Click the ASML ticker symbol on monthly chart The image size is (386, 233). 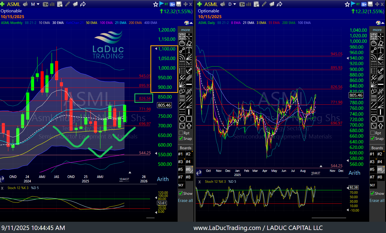tap(13, 4)
